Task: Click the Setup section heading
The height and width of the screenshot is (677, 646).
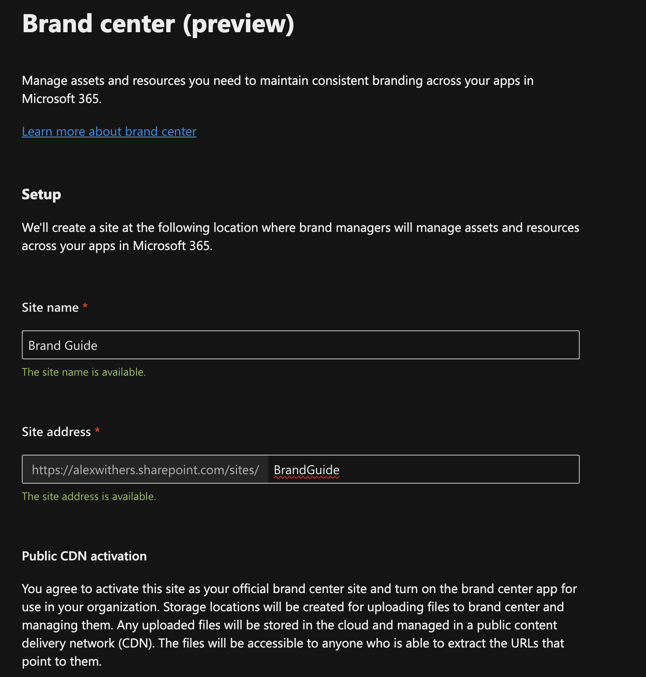Action: [41, 194]
